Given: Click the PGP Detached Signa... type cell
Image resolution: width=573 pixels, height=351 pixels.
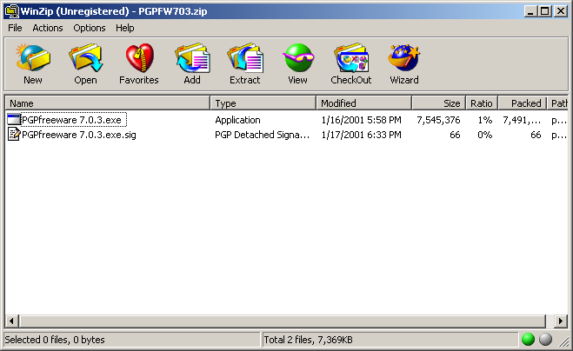Looking at the screenshot, I should point(262,135).
